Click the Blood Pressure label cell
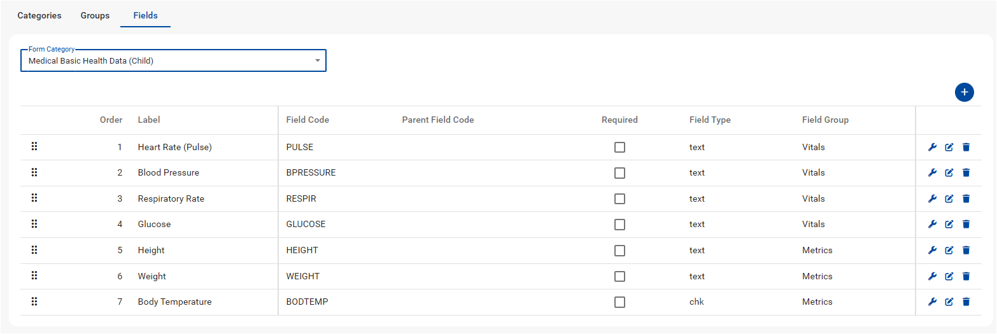 point(168,172)
